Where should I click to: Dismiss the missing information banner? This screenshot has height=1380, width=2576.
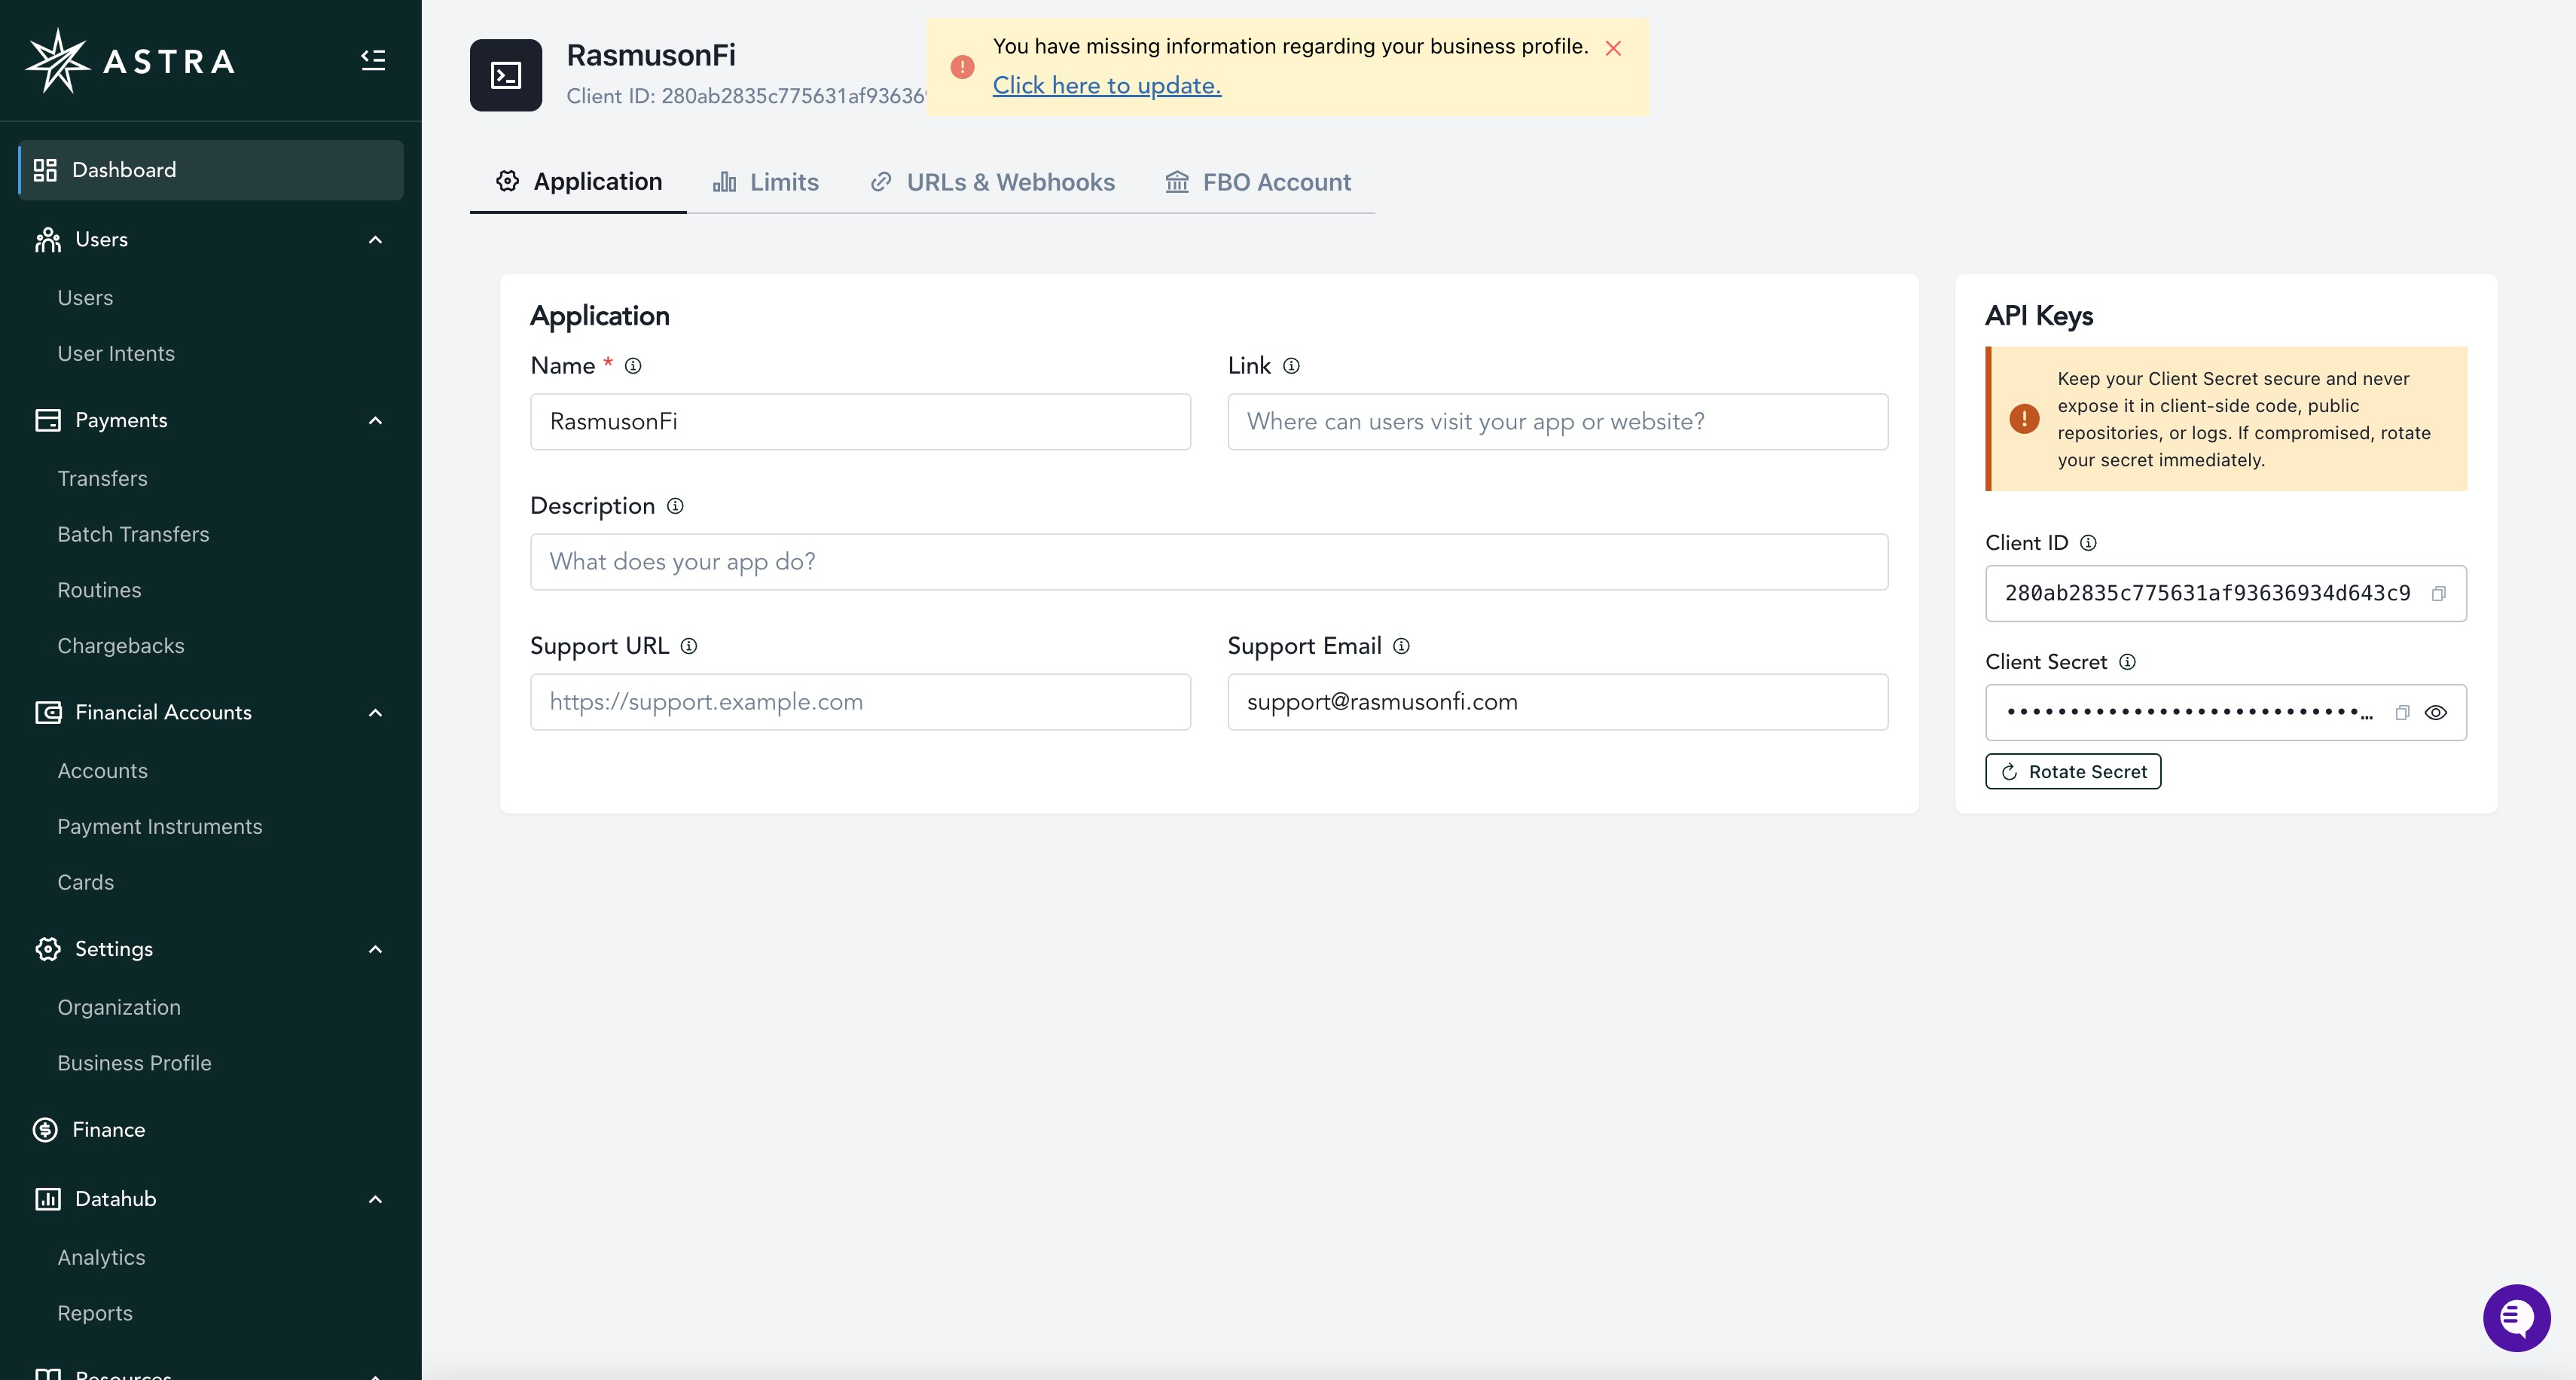(x=1613, y=48)
